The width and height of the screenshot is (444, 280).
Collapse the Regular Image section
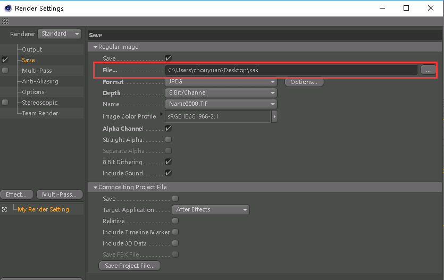pyautogui.click(x=95, y=47)
